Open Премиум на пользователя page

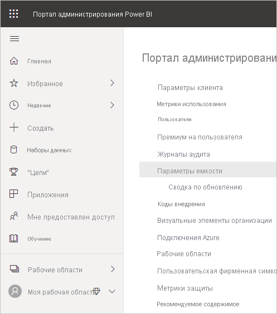(x=200, y=137)
